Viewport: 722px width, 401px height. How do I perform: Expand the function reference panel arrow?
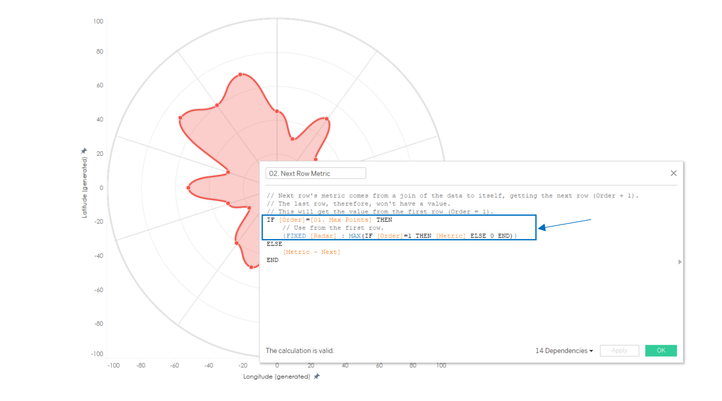point(680,262)
